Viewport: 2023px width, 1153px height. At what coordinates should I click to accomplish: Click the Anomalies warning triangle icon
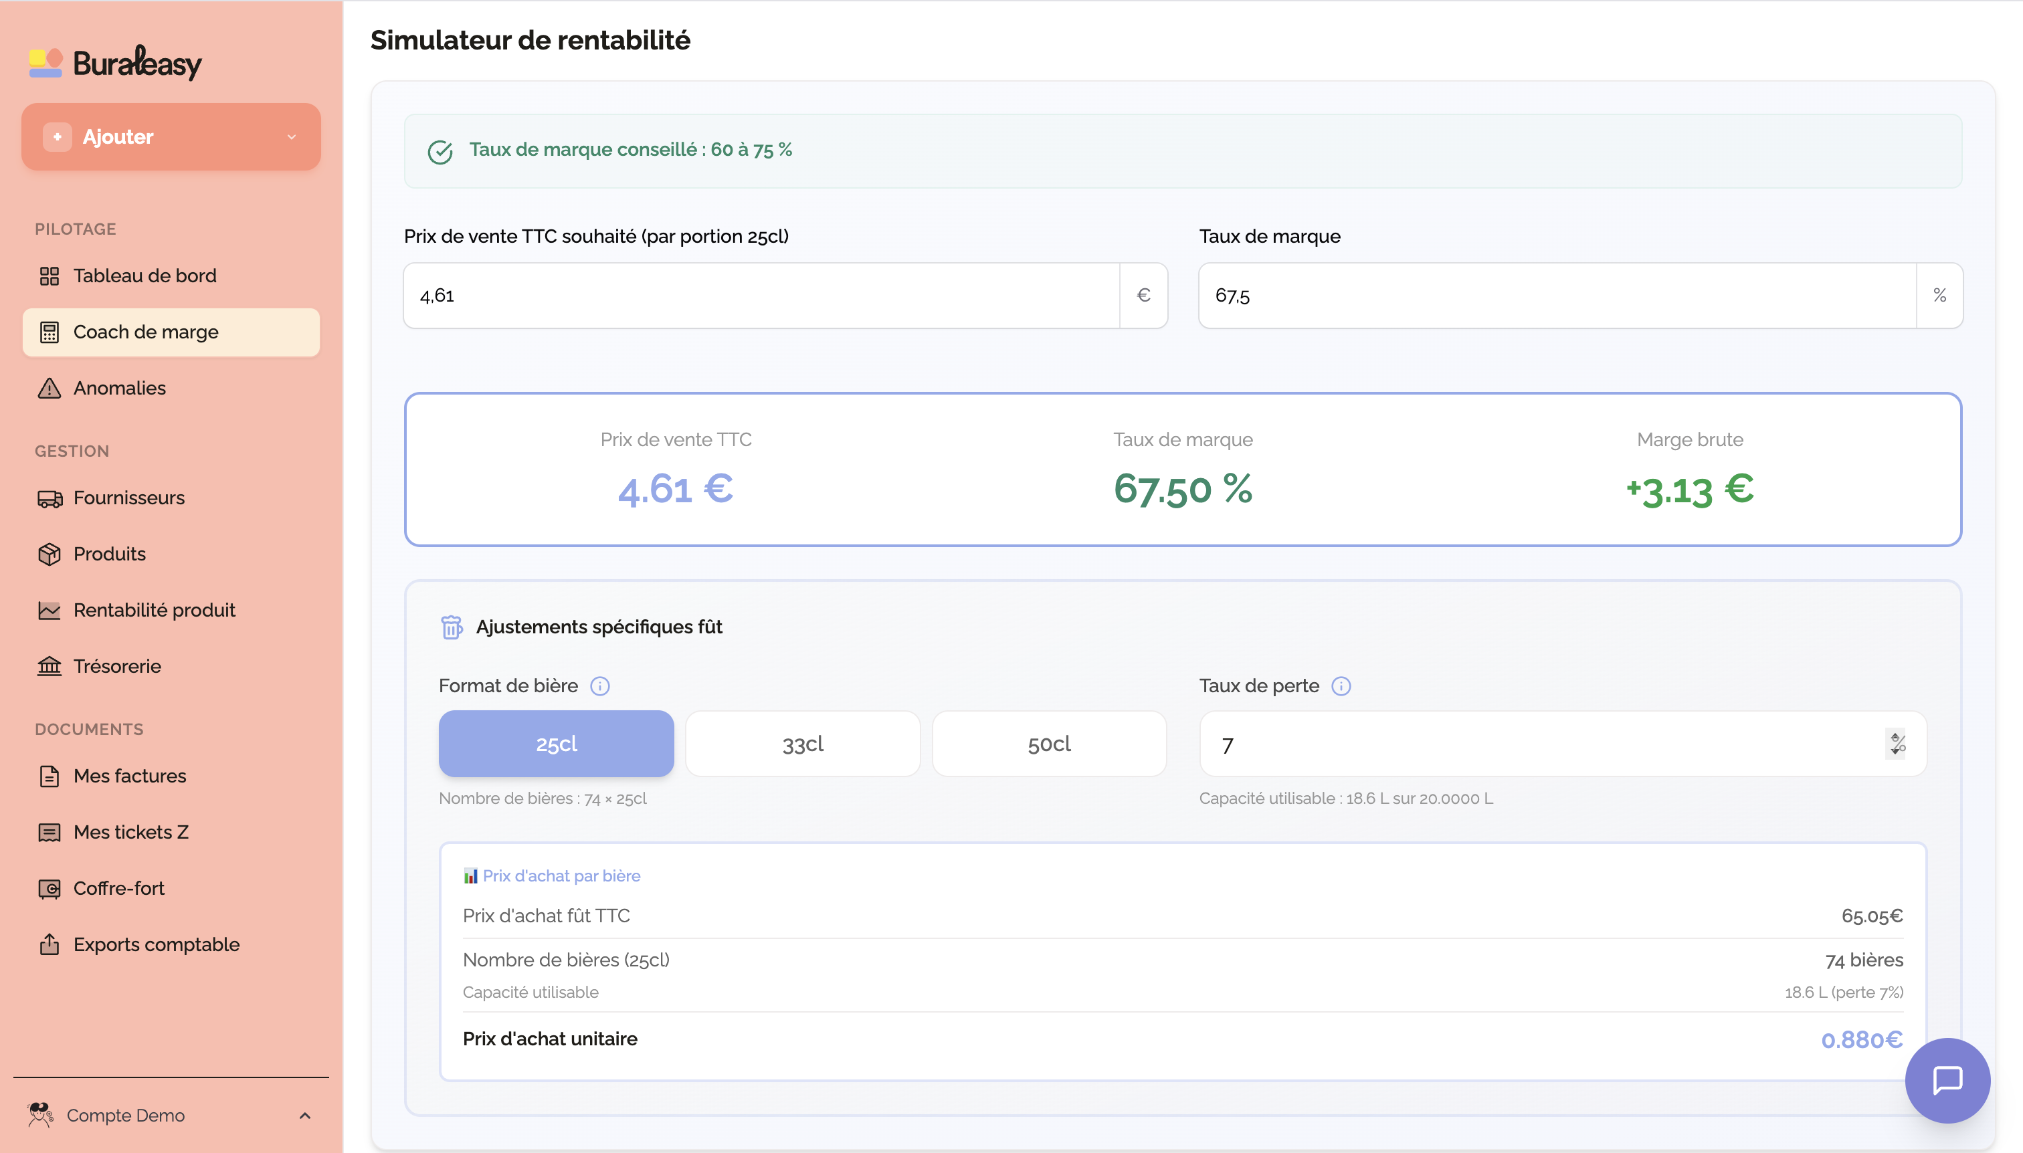[x=49, y=388]
